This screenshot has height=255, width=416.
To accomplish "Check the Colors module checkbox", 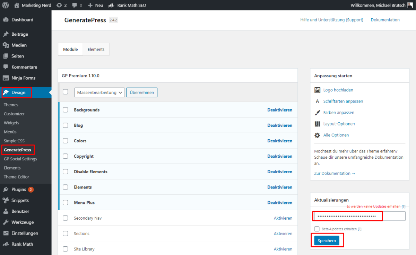I will coord(66,141).
